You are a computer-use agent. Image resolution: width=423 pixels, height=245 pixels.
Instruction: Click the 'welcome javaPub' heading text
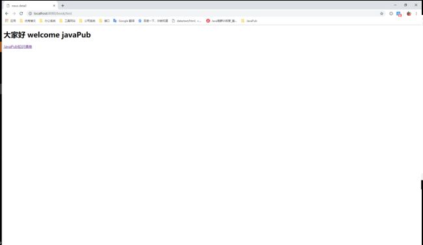59,35
